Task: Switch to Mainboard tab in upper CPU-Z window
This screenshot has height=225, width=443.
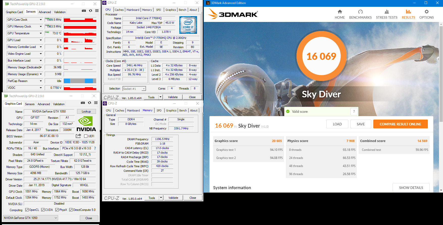Action: (133, 10)
